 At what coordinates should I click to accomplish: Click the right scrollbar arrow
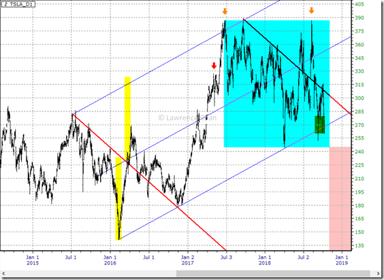pyautogui.click(x=379, y=273)
